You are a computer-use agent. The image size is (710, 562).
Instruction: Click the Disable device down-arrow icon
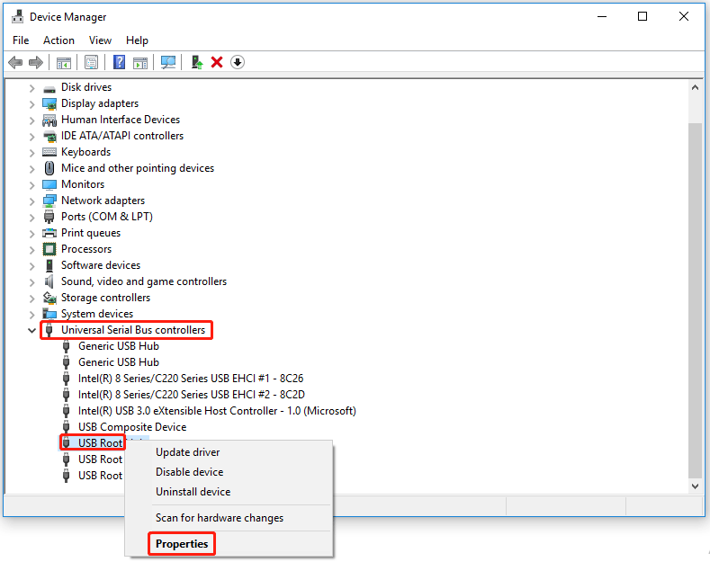(x=238, y=62)
